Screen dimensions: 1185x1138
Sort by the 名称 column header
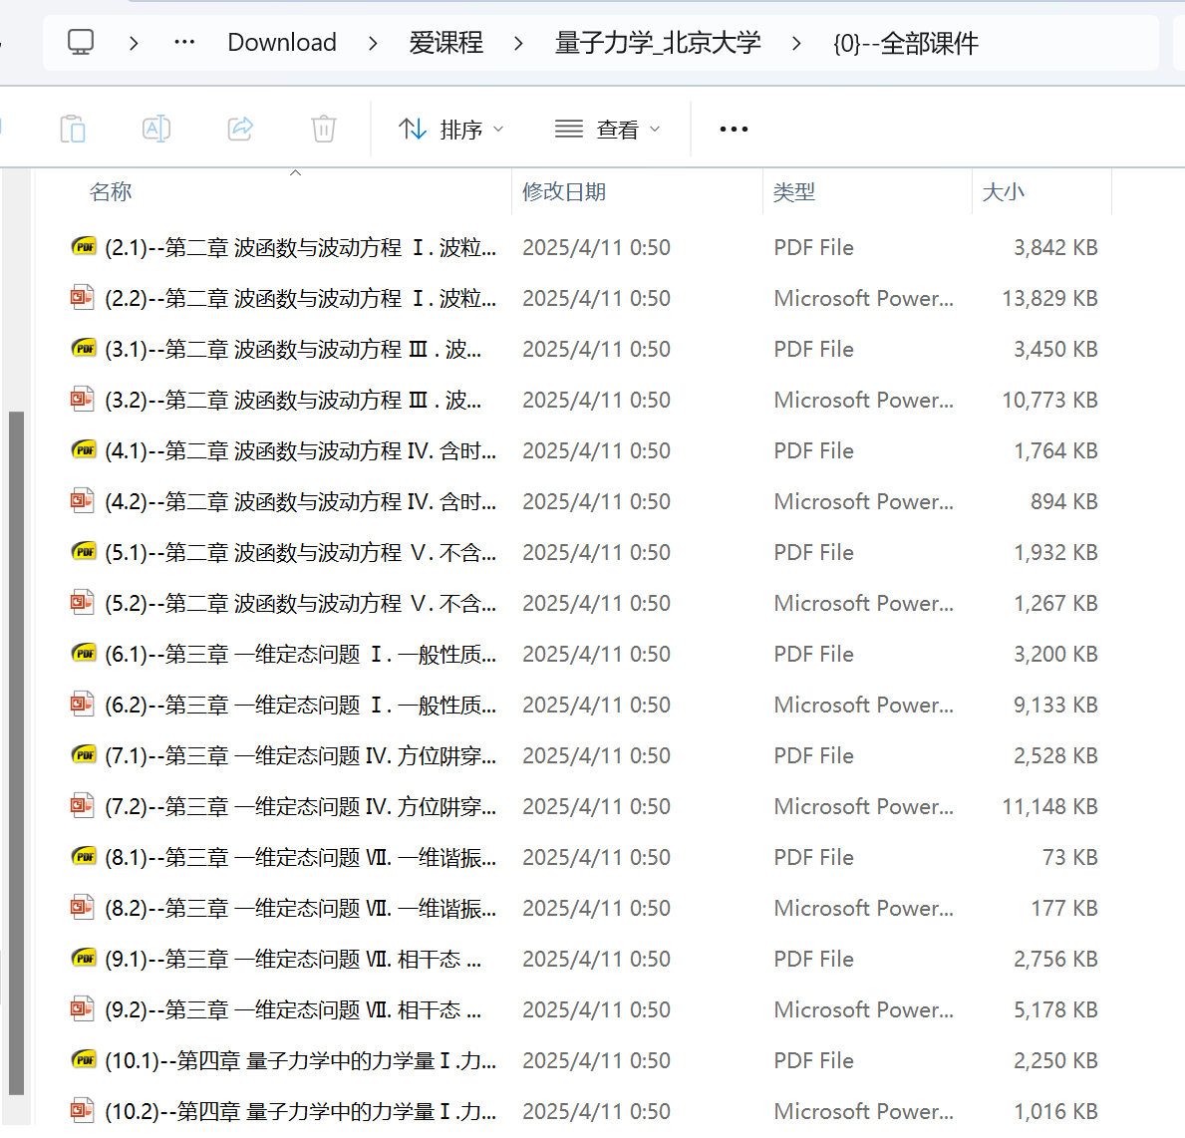click(111, 192)
